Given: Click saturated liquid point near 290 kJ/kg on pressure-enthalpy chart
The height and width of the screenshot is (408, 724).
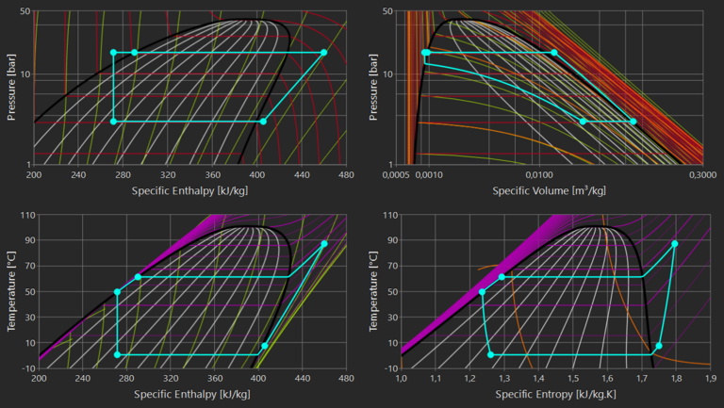Looking at the screenshot, I should (135, 53).
